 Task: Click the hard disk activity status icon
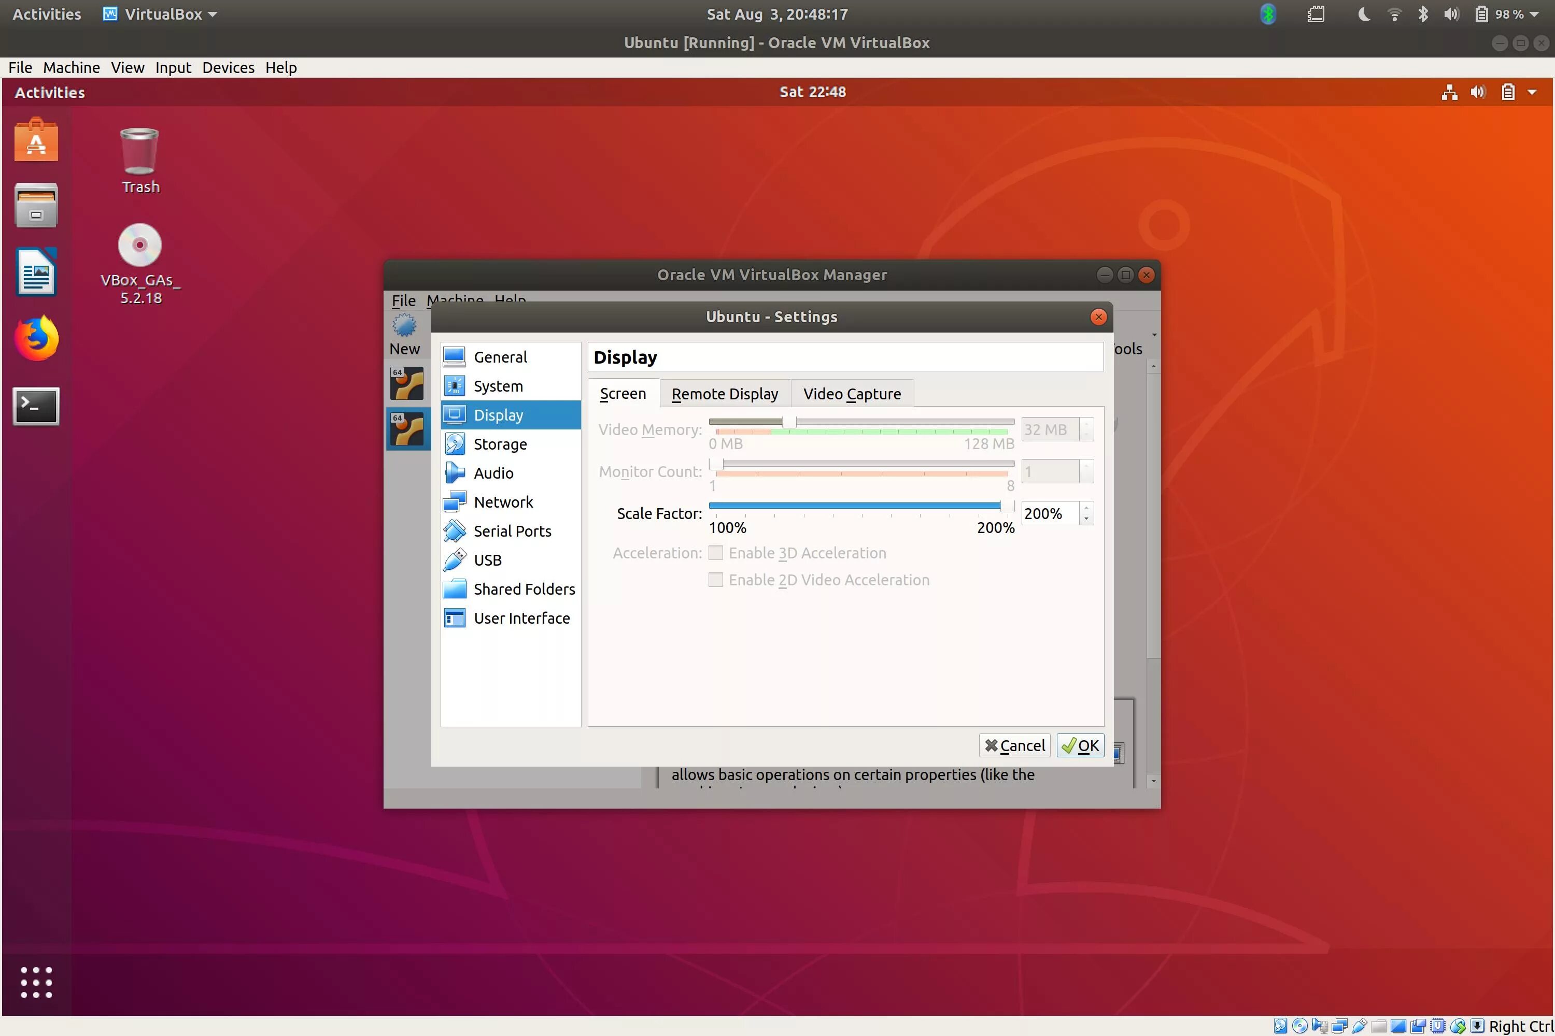point(1281,1026)
